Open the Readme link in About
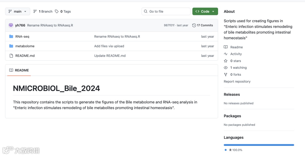The width and height of the screenshot is (305, 156). point(236,47)
